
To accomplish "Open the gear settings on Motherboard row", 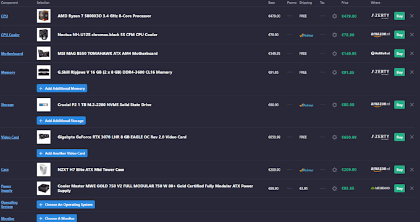I will [335, 54].
